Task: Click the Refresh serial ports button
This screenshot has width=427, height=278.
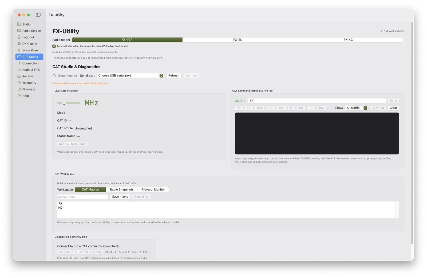Action: pos(174,76)
